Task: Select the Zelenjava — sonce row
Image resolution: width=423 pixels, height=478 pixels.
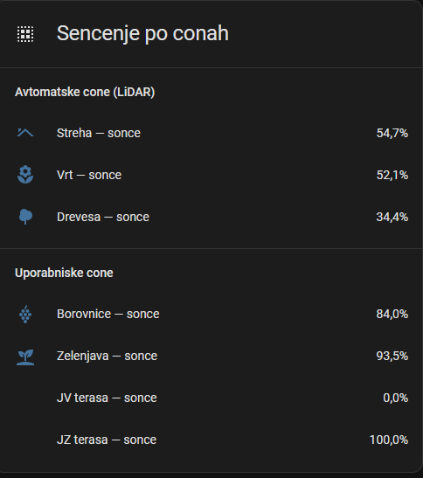Action: [x=211, y=356]
